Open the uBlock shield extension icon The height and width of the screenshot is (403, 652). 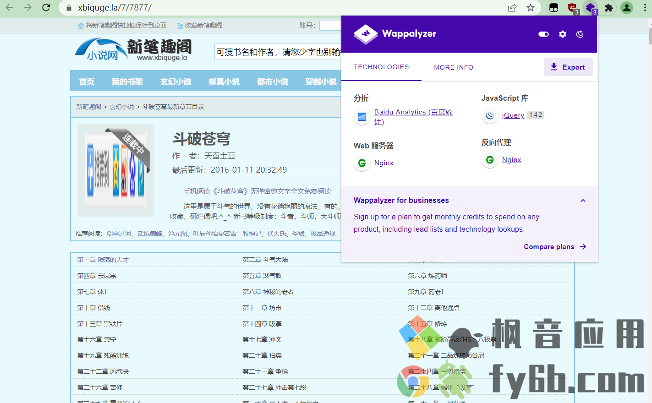pos(573,8)
